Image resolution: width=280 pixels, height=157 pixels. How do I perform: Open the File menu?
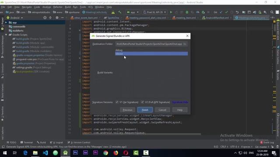click(3, 7)
